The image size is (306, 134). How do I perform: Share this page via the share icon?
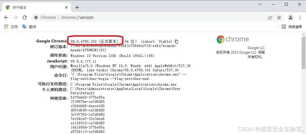pos(270,17)
